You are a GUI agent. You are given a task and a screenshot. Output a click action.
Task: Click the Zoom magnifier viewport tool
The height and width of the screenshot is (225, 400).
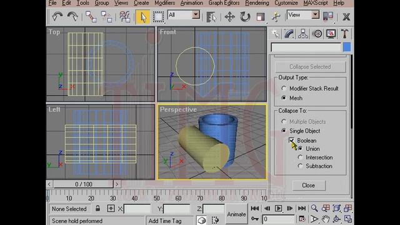tap(314, 208)
